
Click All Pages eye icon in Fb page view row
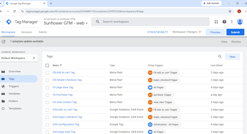coord(150,88)
